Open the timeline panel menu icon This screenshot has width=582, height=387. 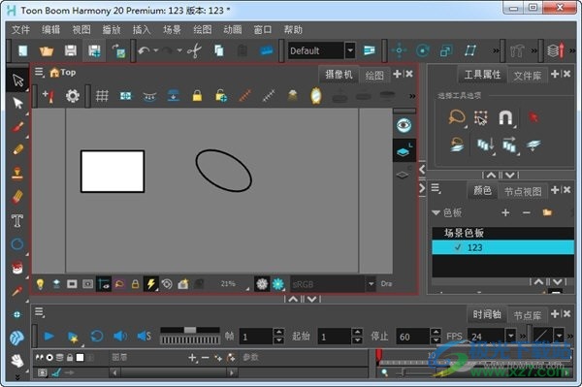pyautogui.click(x=40, y=312)
